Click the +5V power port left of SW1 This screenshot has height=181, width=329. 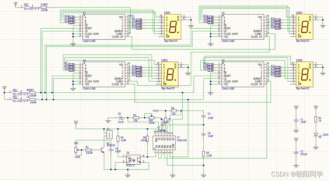coord(4,89)
